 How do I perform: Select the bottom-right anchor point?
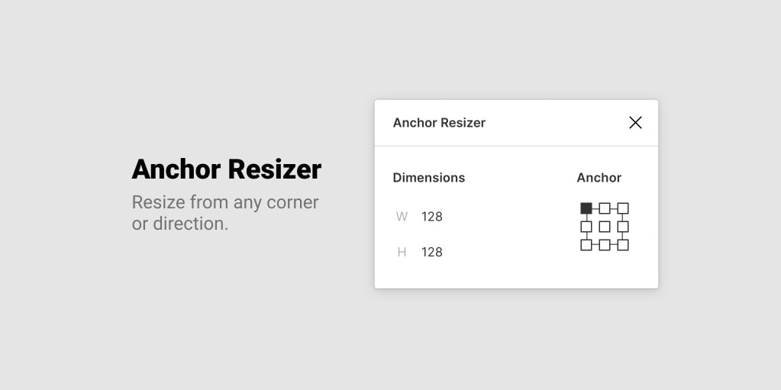click(x=623, y=245)
